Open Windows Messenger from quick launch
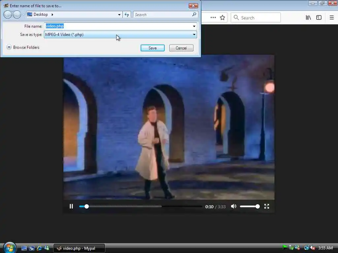The height and width of the screenshot is (253, 338). [x=47, y=248]
